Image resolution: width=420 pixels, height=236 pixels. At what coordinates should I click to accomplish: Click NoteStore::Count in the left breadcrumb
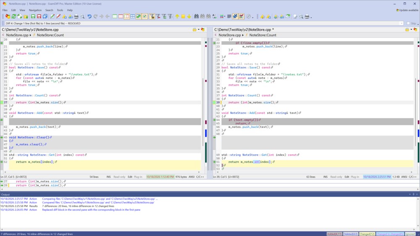(50, 35)
